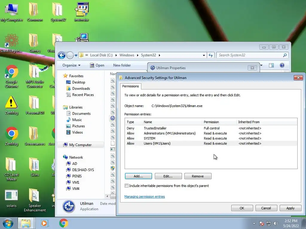Select Music library in sidebar

tap(74, 120)
